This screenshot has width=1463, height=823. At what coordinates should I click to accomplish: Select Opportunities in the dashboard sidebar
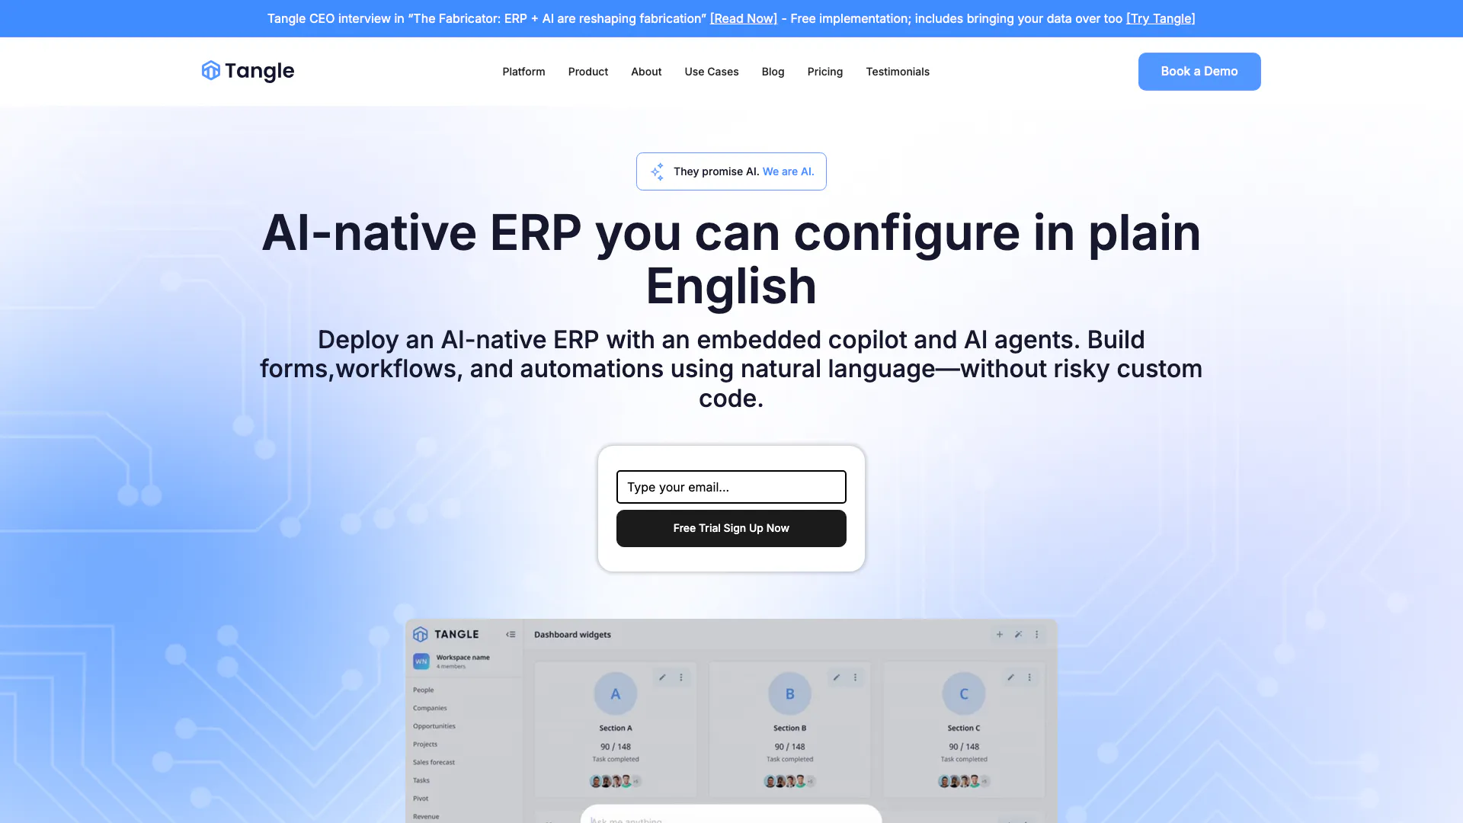tap(434, 726)
